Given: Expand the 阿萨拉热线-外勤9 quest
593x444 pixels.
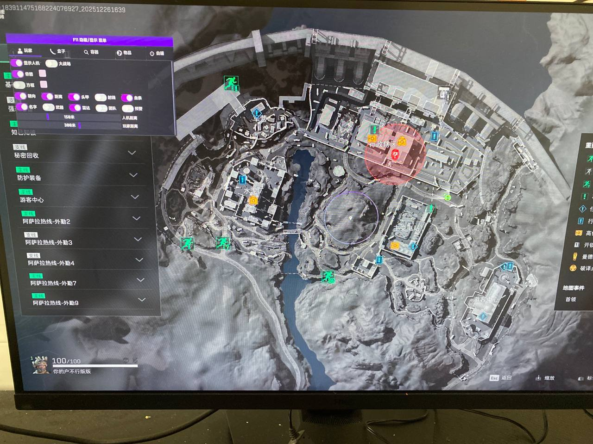Looking at the screenshot, I should click(142, 300).
